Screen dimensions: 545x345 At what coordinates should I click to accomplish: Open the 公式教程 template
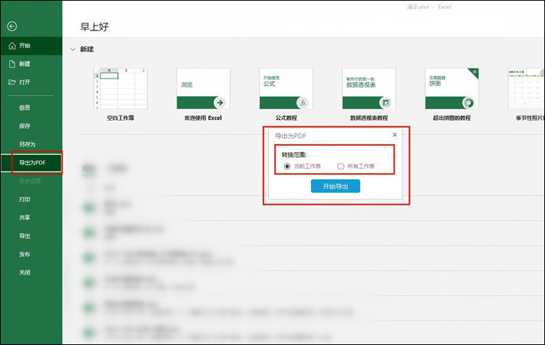coord(286,89)
